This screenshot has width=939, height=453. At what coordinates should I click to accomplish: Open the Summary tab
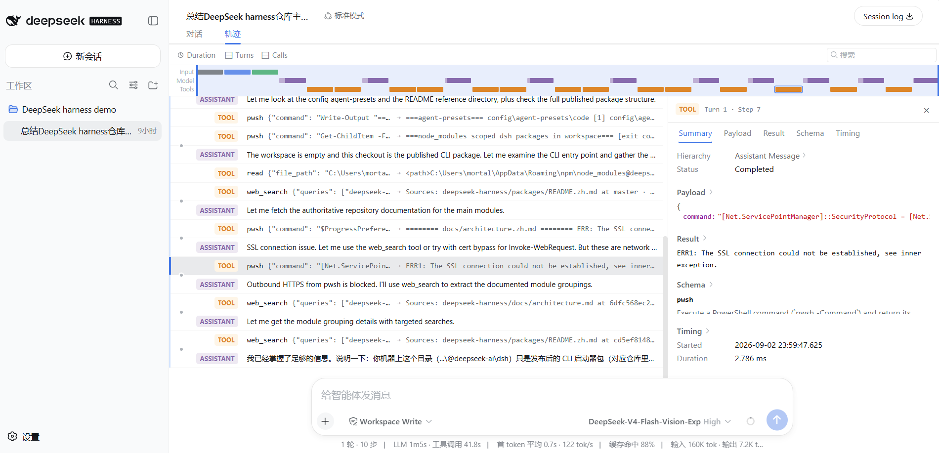tap(695, 133)
